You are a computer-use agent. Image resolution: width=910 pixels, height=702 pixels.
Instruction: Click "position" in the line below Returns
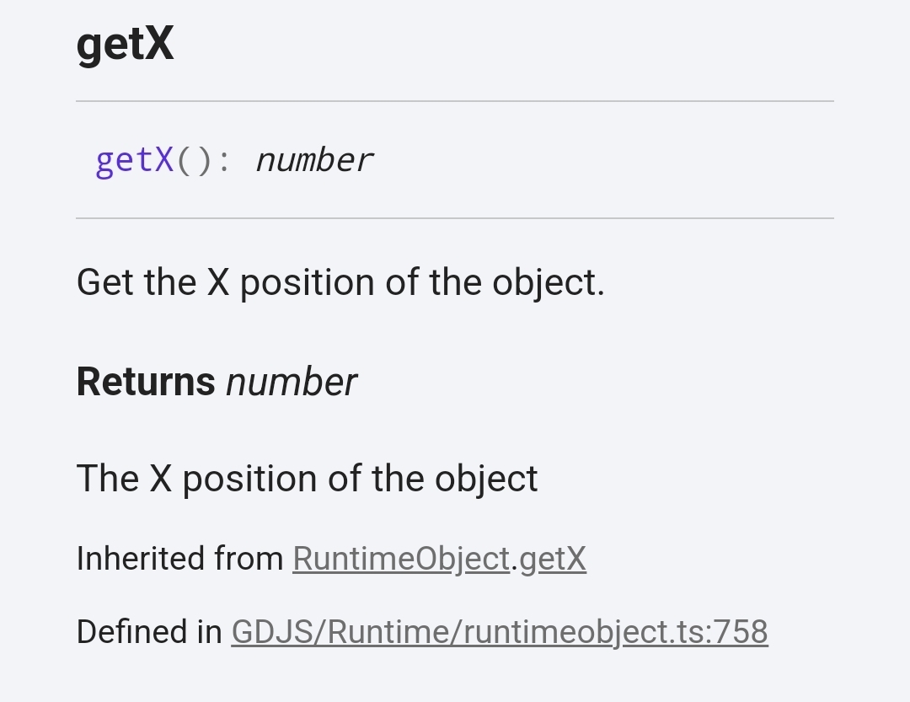(x=249, y=479)
